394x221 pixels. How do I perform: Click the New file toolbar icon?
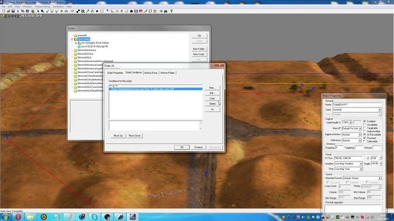tap(4, 11)
